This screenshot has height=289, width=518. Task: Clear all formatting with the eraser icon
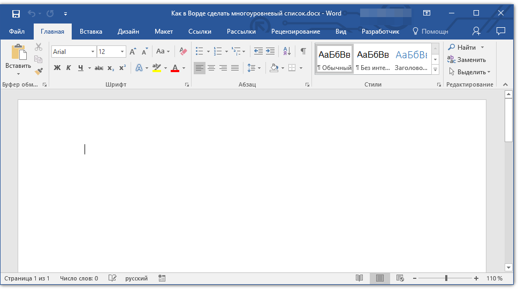(184, 51)
